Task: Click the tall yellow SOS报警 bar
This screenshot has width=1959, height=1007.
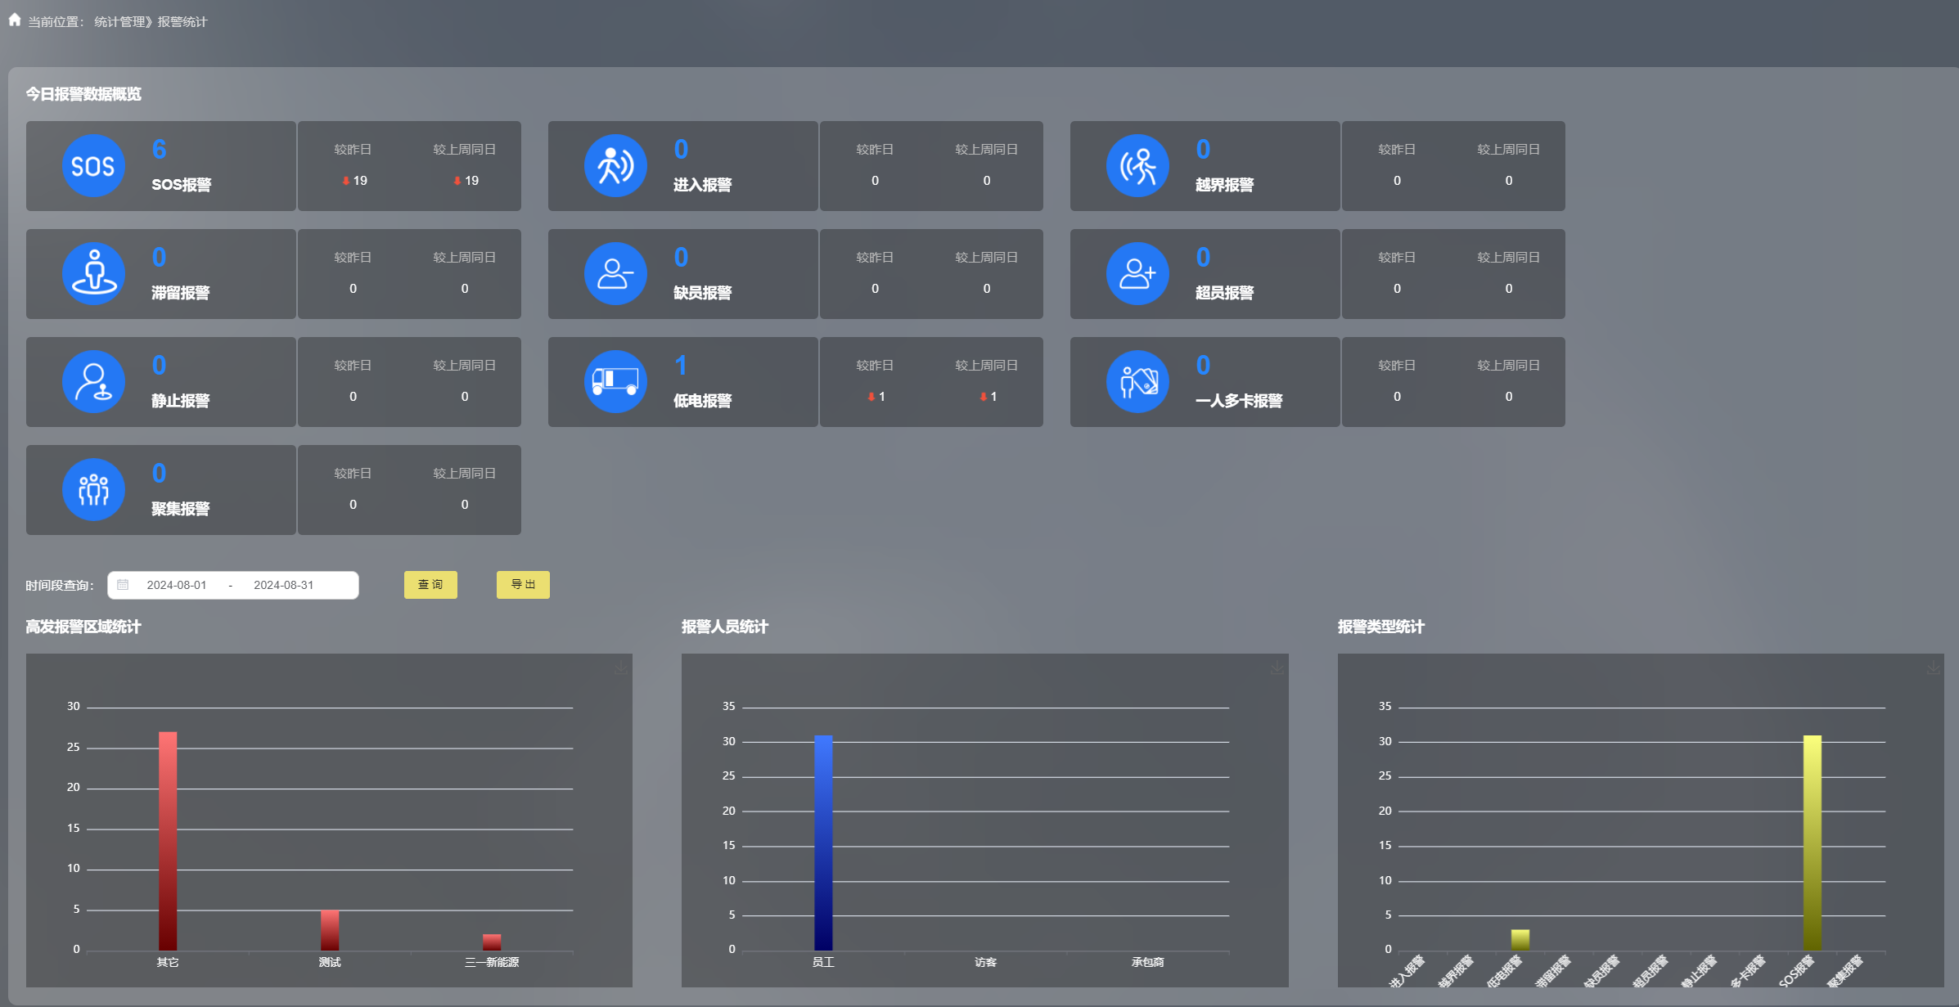Action: tap(1812, 843)
